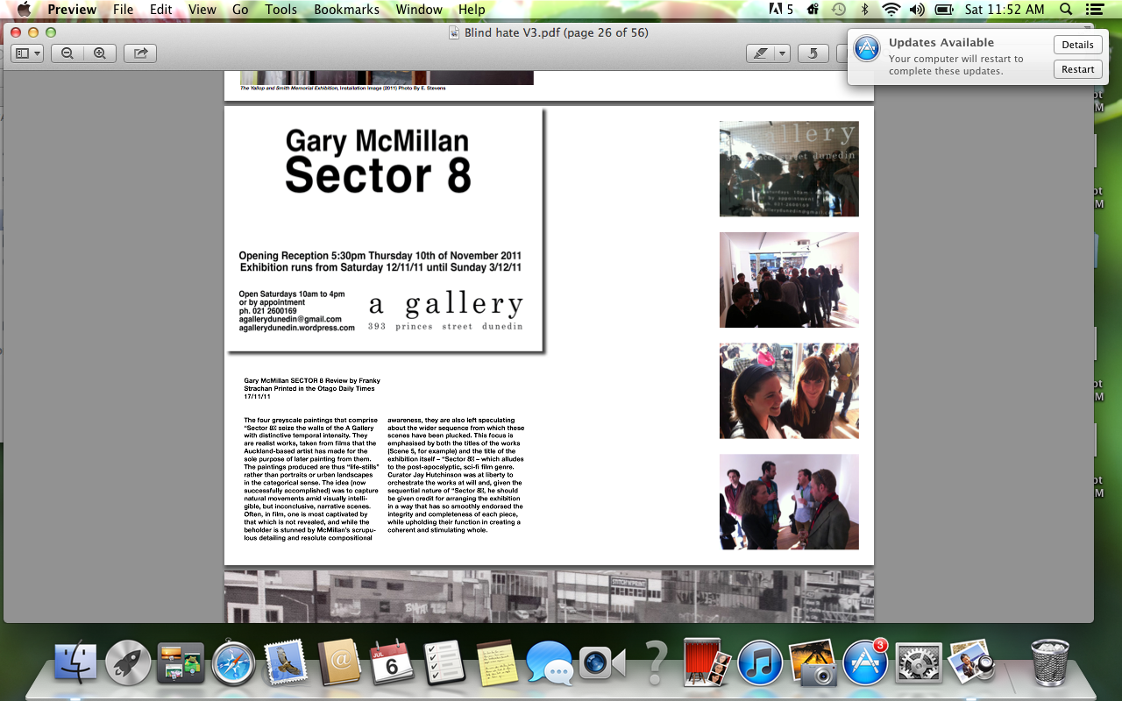
Task: Click the annotate pen toolbar icon
Action: (760, 53)
